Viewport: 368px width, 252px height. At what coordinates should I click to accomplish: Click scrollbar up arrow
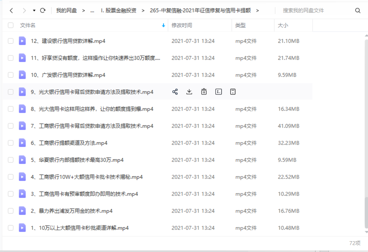point(366,36)
